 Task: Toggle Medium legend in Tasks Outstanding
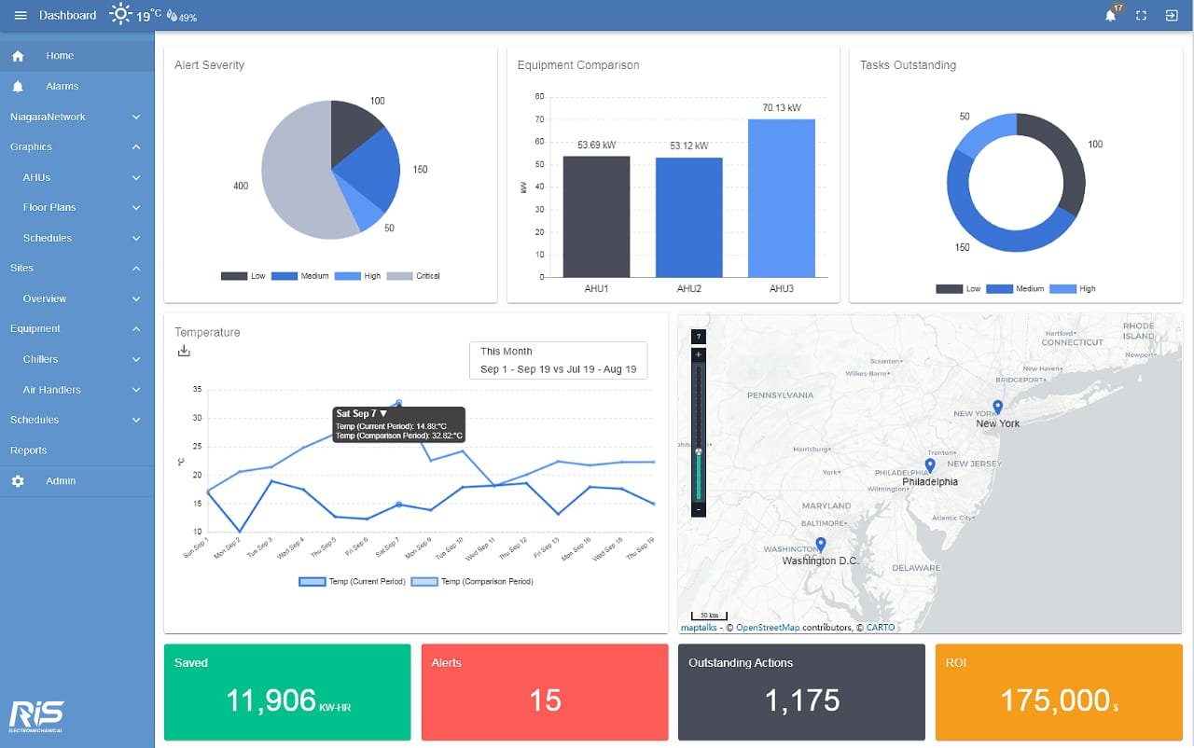pos(1014,289)
